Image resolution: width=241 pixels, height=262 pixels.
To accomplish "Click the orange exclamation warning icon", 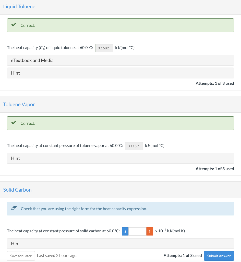I will coord(150,231).
